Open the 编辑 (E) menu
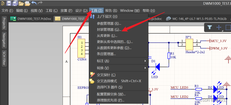231x105 pixels. [22, 11]
